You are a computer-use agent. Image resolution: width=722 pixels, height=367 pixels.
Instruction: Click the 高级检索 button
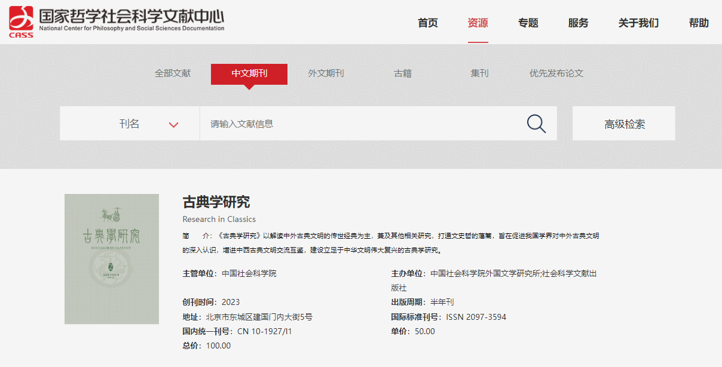624,124
